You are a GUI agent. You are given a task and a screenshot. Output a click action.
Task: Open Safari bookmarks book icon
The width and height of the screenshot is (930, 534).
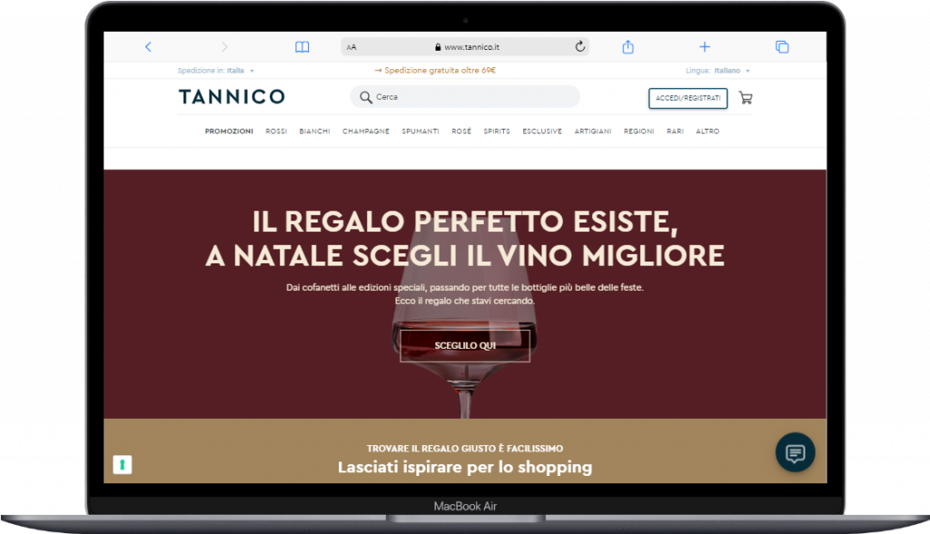[x=302, y=47]
